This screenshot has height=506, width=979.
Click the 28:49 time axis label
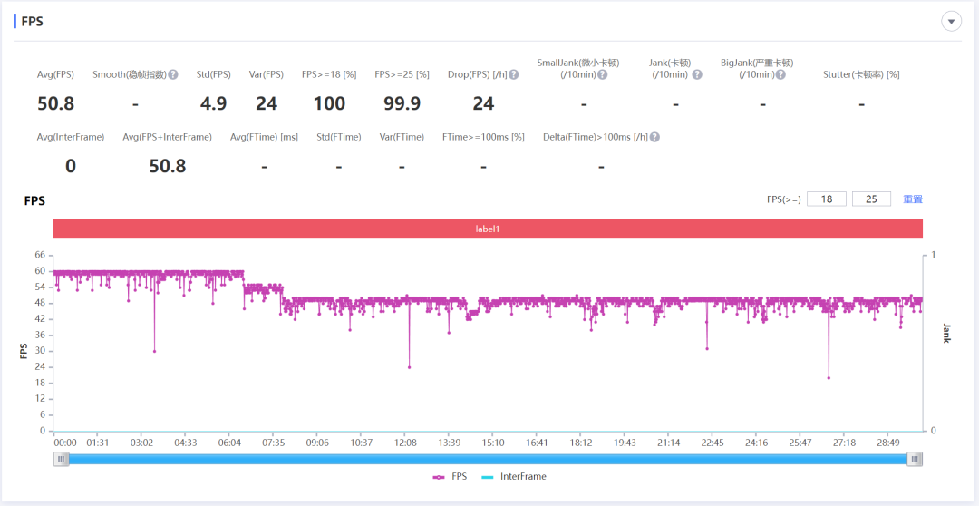[x=887, y=443]
